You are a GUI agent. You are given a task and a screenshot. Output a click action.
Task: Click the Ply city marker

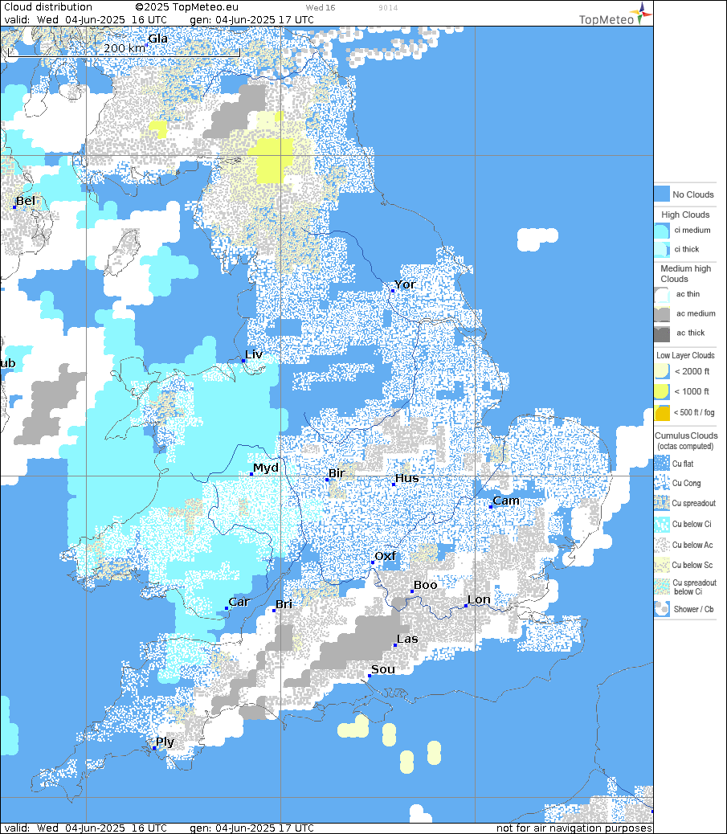coord(154,748)
